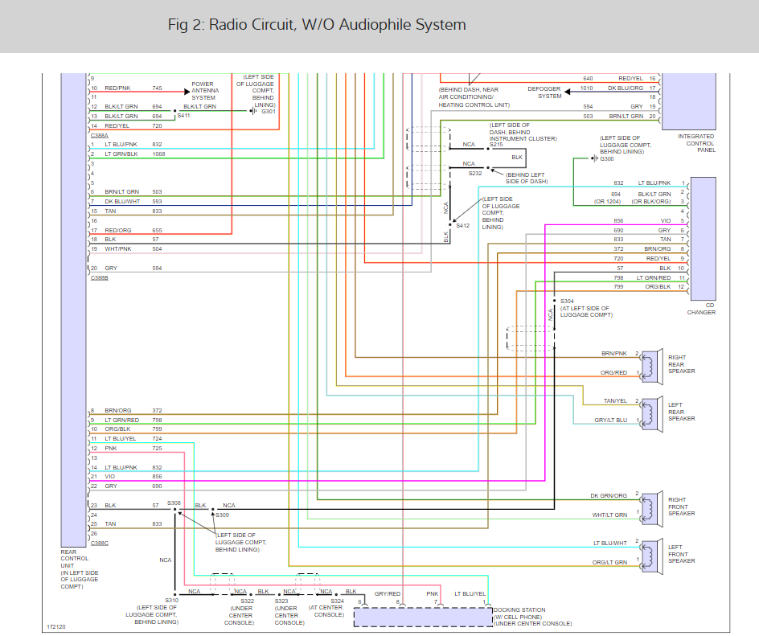Click the figure title Radio Circuit heading
The image size is (759, 636).
317,25
